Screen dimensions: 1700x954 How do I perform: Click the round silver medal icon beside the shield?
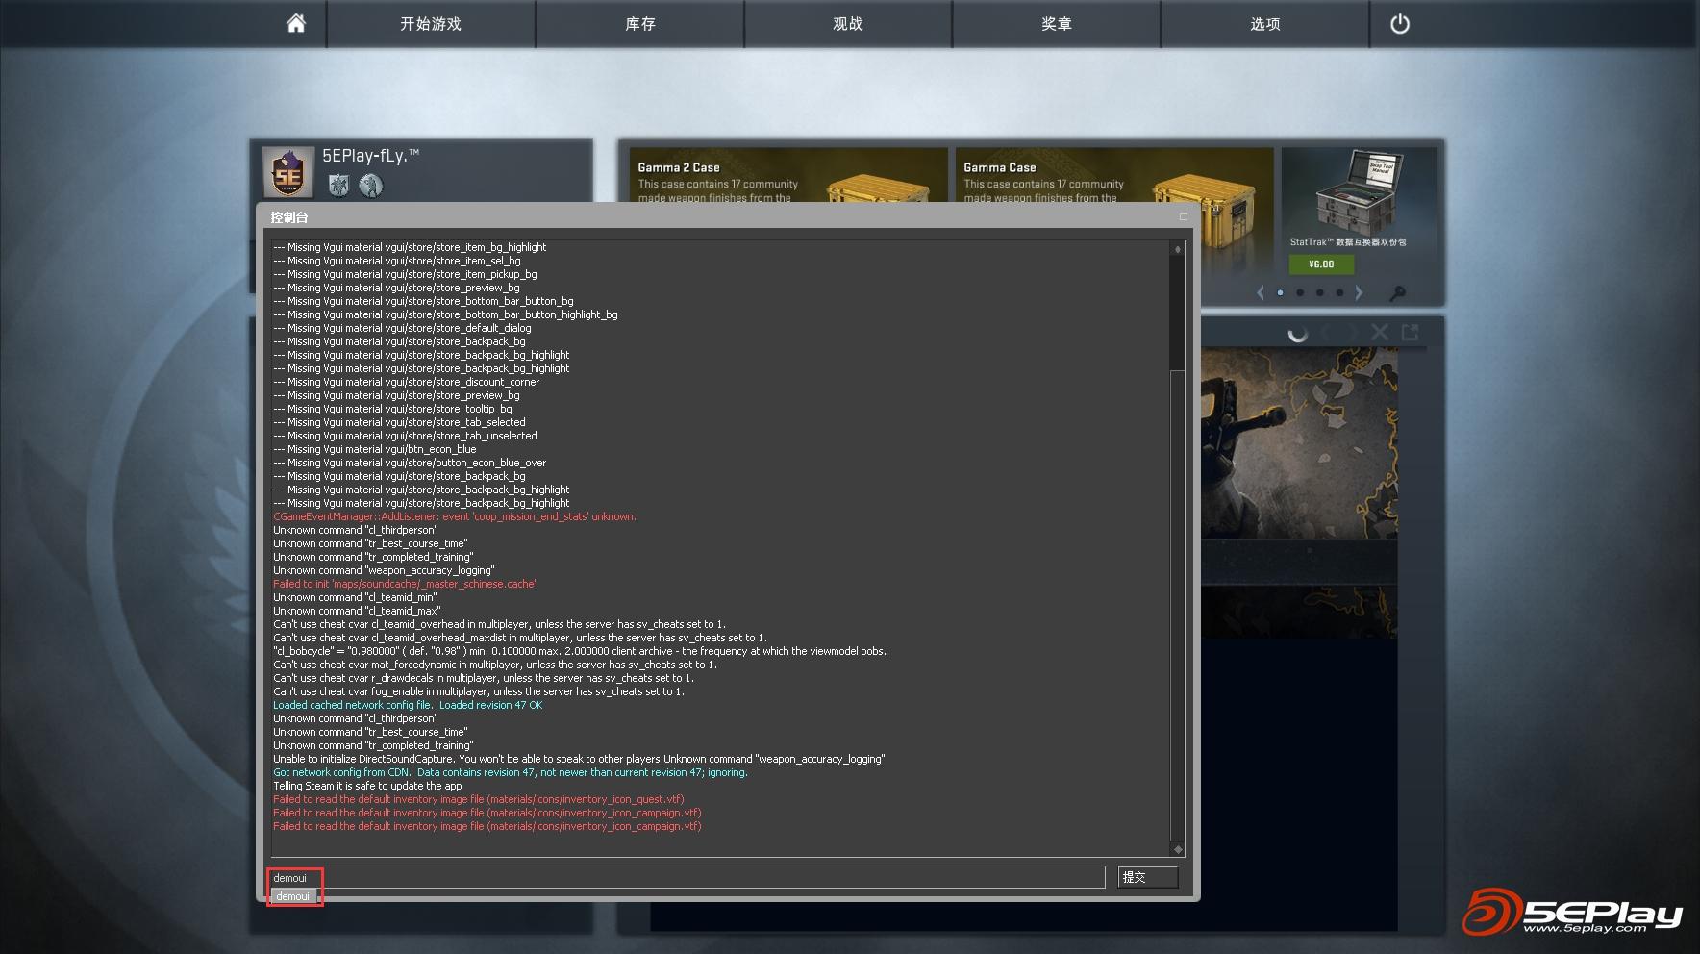click(370, 187)
